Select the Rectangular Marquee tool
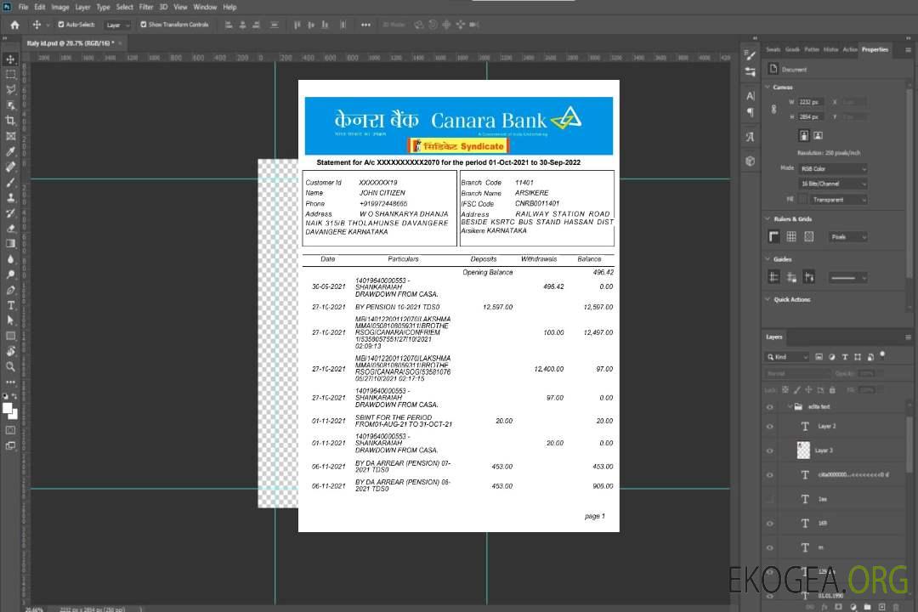This screenshot has width=918, height=612. click(10, 75)
